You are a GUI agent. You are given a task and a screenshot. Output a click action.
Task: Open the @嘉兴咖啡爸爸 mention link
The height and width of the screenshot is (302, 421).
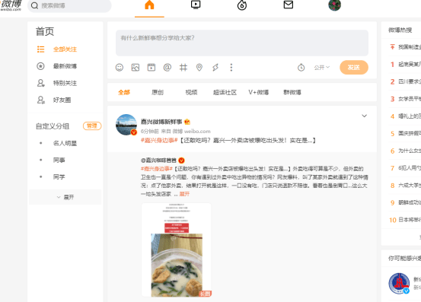[158, 161]
